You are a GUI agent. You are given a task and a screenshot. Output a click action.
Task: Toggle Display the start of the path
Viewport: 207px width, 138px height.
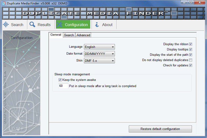point(190,55)
